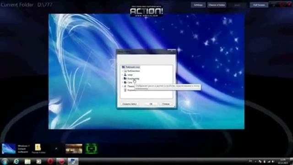Launch Internet Explorer from taskbar

(16, 161)
